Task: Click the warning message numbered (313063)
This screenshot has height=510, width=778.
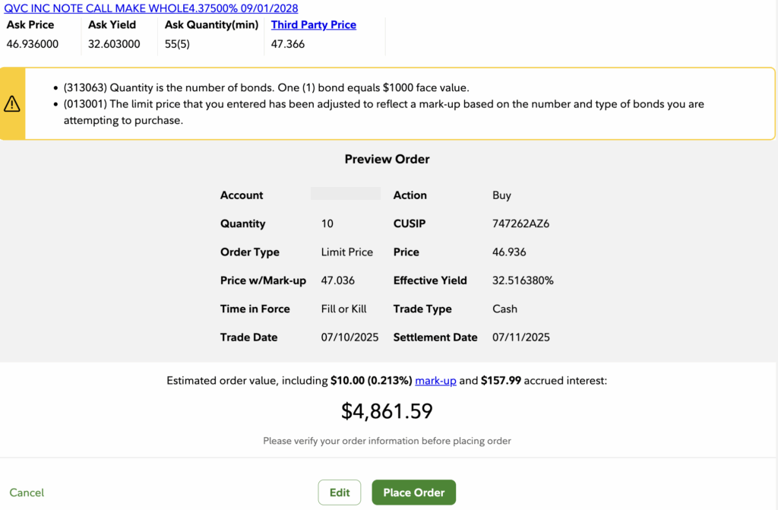Action: (x=266, y=87)
